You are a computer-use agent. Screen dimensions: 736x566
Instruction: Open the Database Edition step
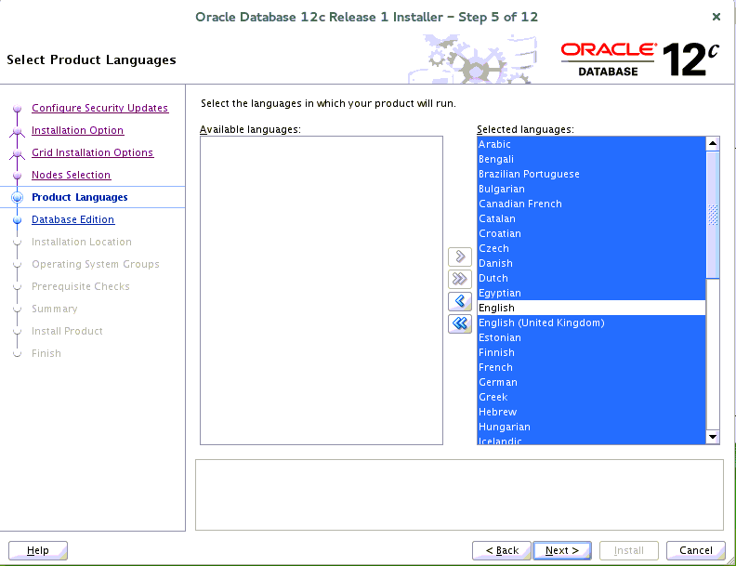(72, 219)
